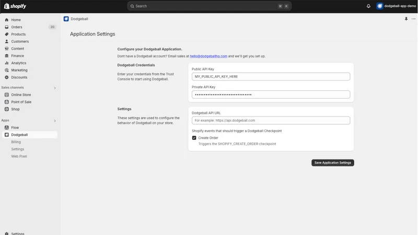Open the three-dot more actions menu

tap(413, 19)
